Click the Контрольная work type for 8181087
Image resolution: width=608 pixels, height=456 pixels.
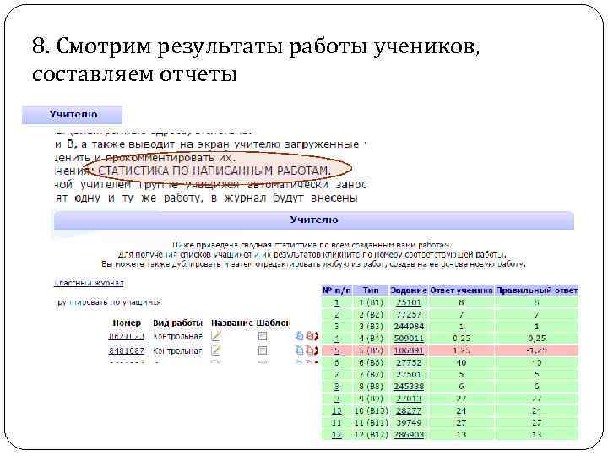pos(177,351)
